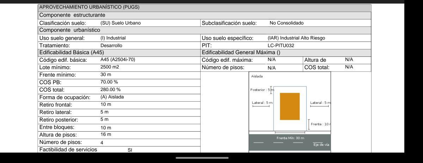The image size is (423, 163).
Task: Click the '5 m' value of Retiro posterior
Action: click(104, 119)
